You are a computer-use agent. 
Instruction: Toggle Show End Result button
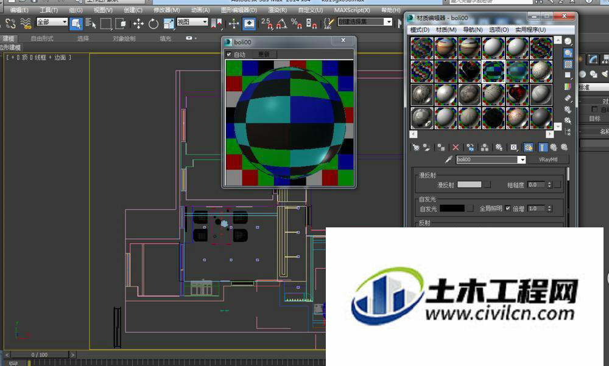click(x=543, y=147)
